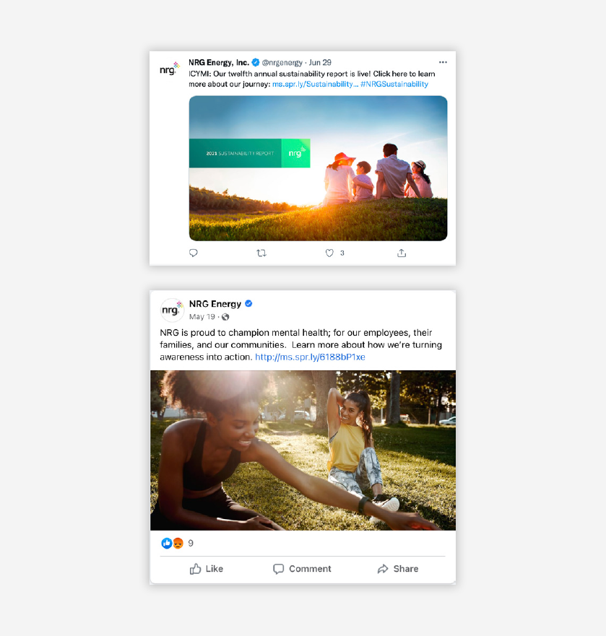
Task: Click the reply speech bubble icon on tweet
Action: click(193, 253)
